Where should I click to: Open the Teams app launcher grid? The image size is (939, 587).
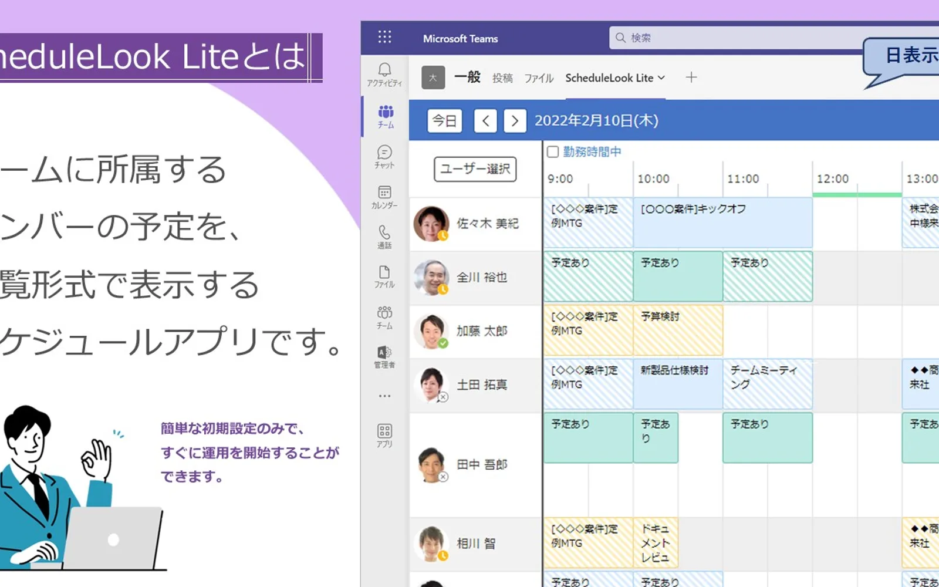click(384, 38)
